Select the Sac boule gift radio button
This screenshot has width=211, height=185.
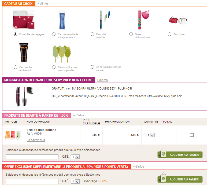169,34
